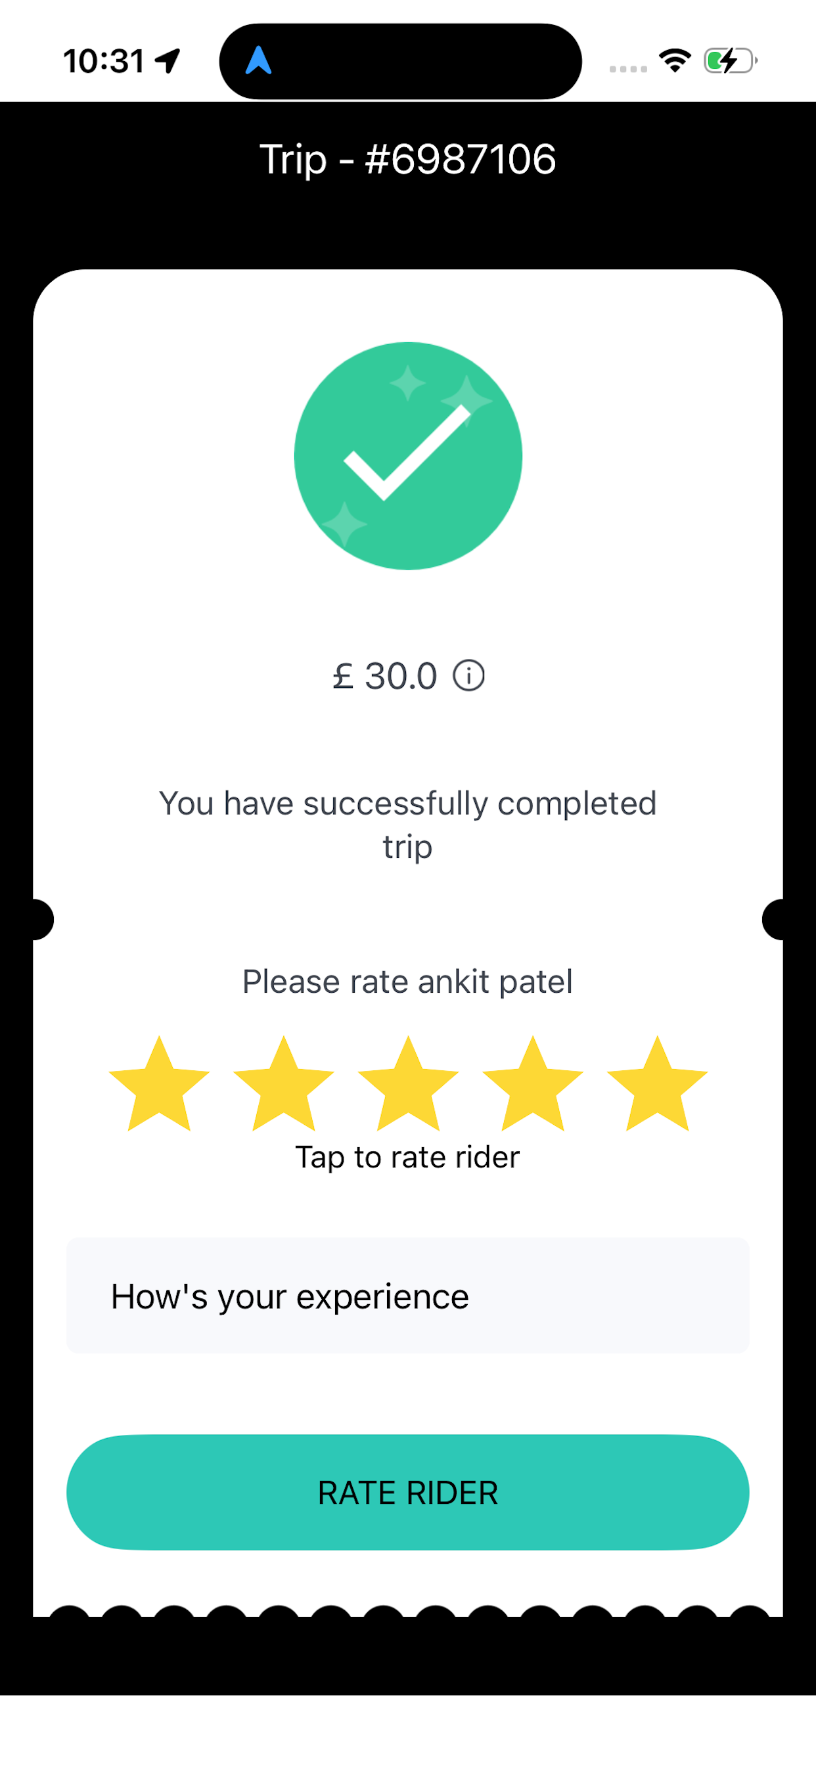
Task: Tap the cellular signal dots indicator
Action: pyautogui.click(x=628, y=68)
